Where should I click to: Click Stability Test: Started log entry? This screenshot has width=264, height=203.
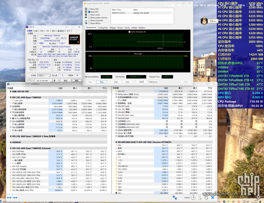click(141, 13)
